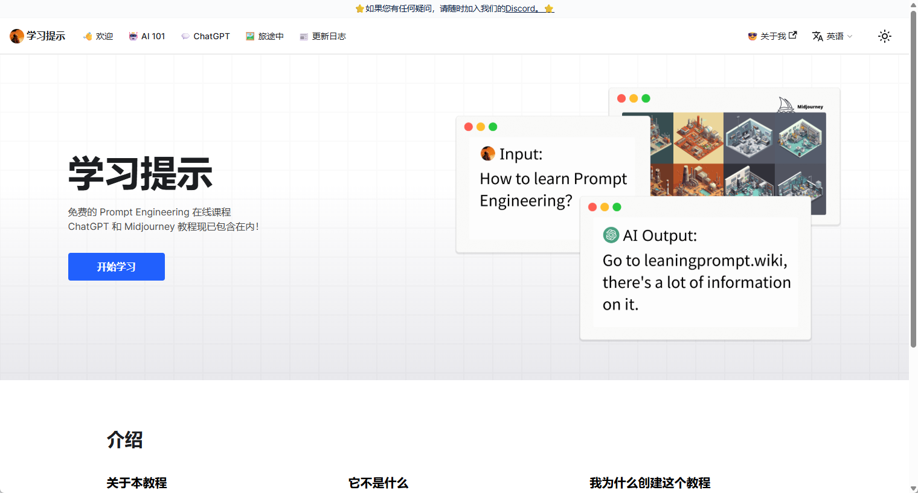This screenshot has width=918, height=493.
Task: Click the 学习提示 site logo avatar
Action: (x=17, y=36)
